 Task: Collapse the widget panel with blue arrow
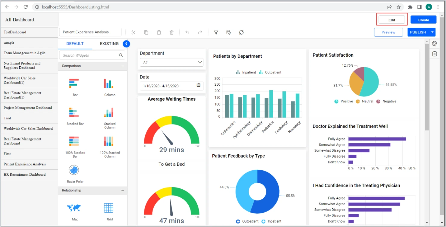click(x=127, y=44)
